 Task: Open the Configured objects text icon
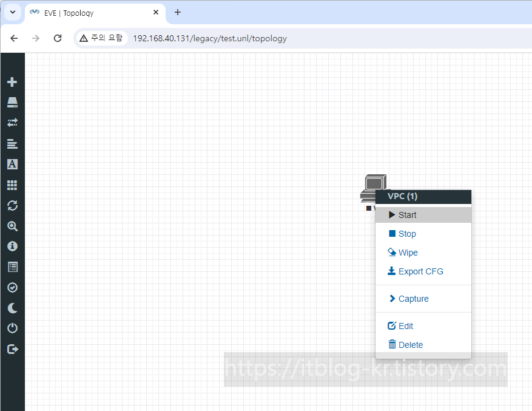(x=12, y=164)
